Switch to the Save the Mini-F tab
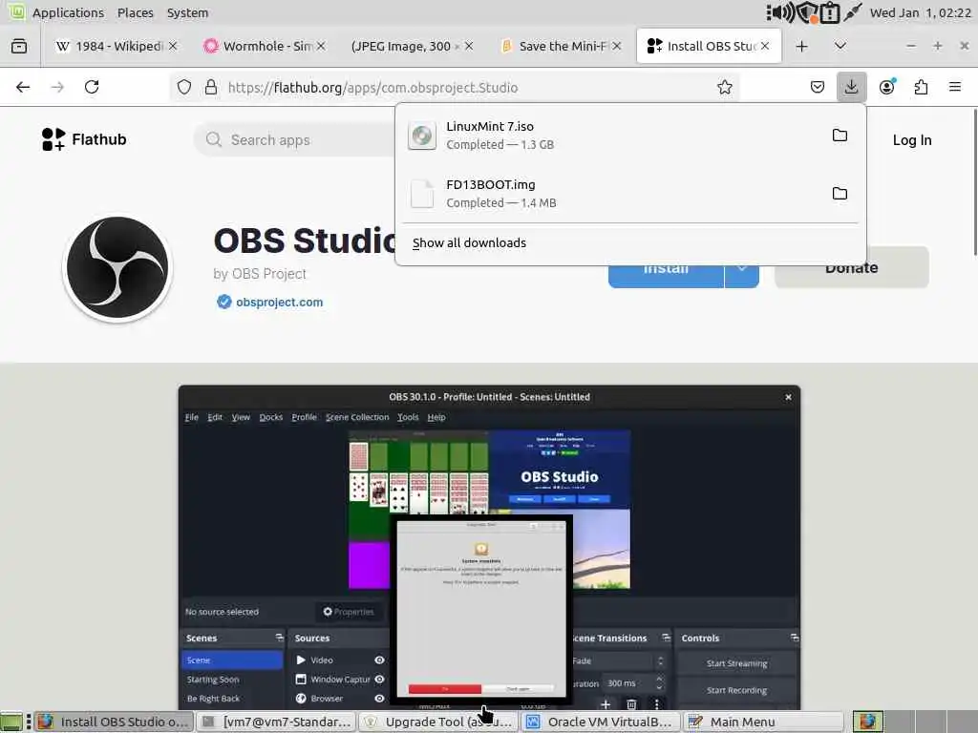 [x=560, y=46]
